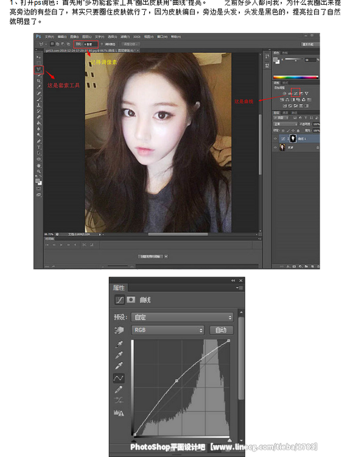
Task: Click the Vibrance adjustment triangle icon
Action: click(307, 93)
